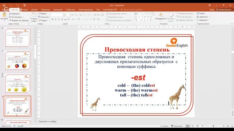Expand the shapes gallery more arrow
This screenshot has height=131, width=234.
154,20
